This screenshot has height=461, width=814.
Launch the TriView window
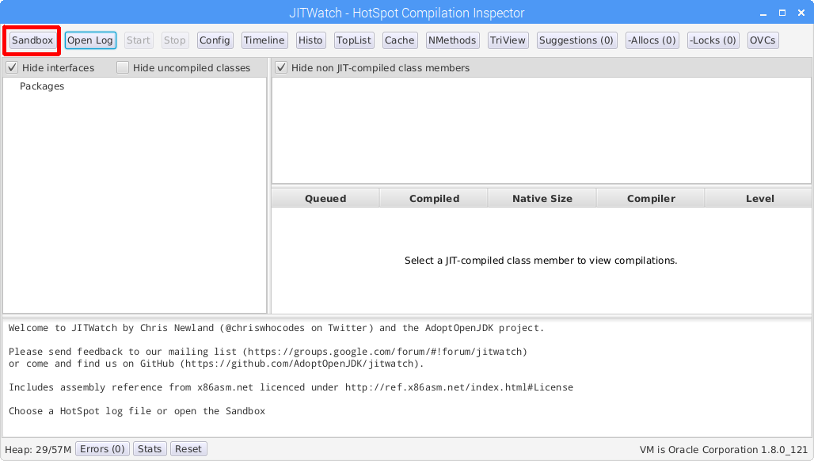point(508,40)
